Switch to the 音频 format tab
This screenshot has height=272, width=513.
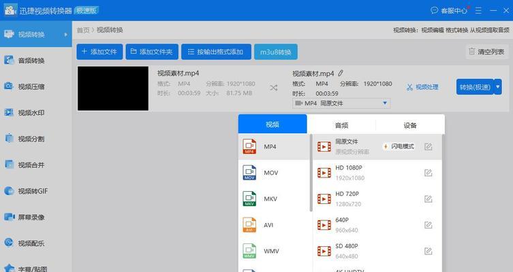[341, 125]
